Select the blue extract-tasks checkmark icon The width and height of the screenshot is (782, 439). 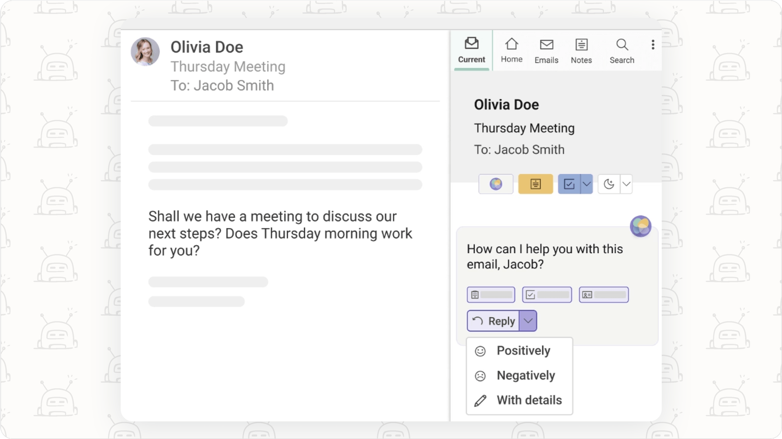(570, 184)
